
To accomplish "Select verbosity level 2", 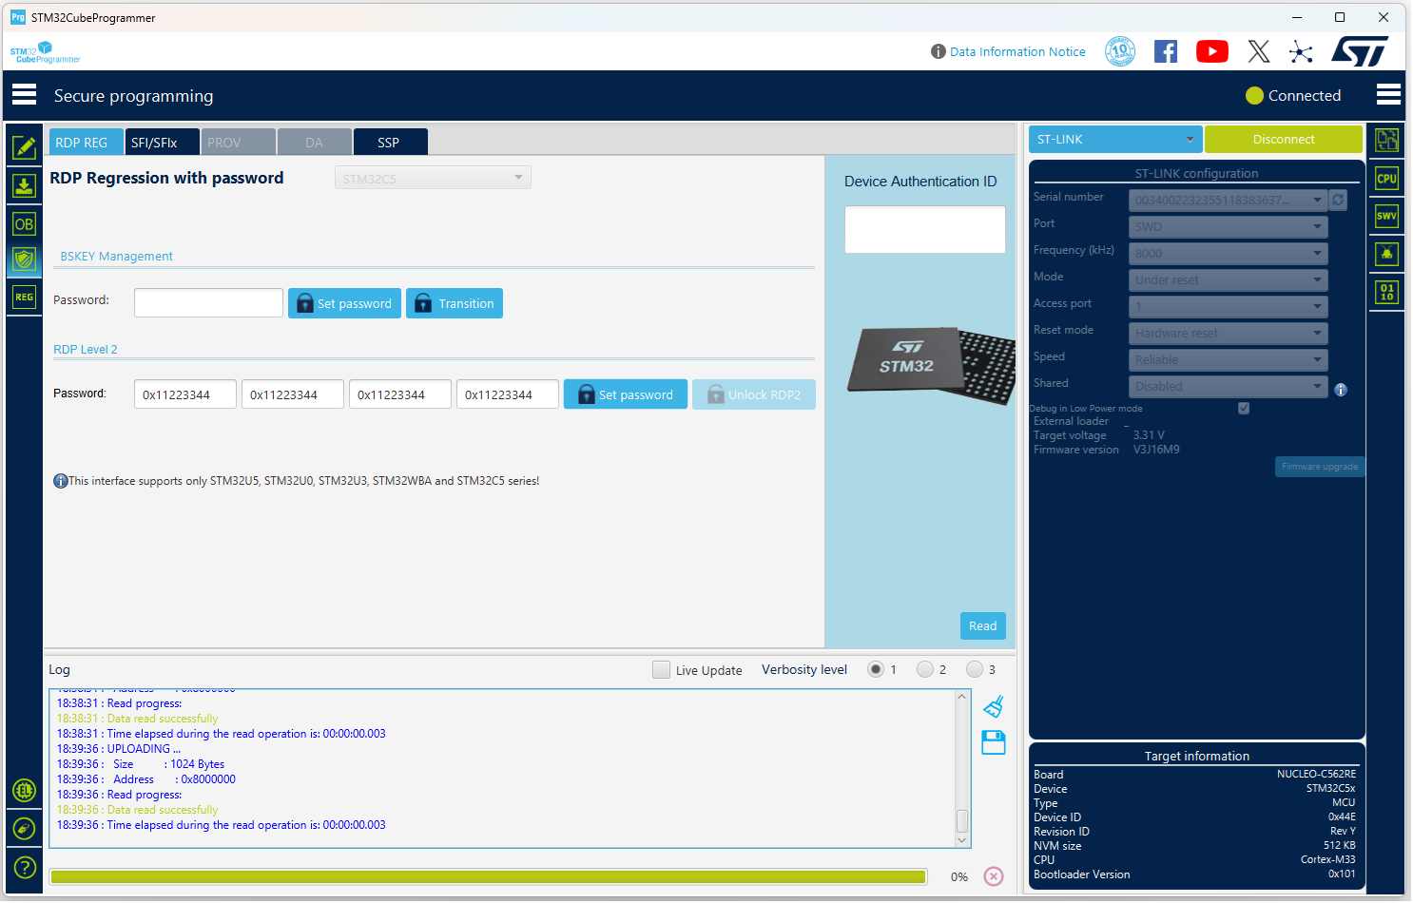I will [925, 669].
